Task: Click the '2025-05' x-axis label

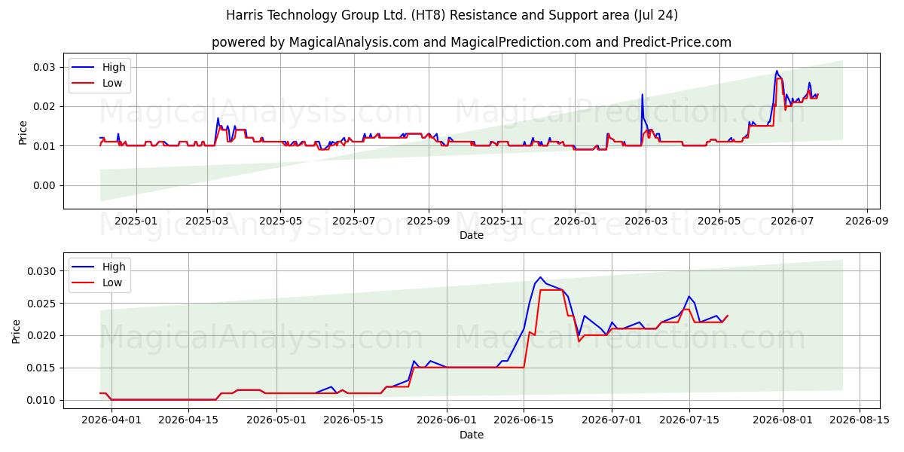Action: [280, 221]
